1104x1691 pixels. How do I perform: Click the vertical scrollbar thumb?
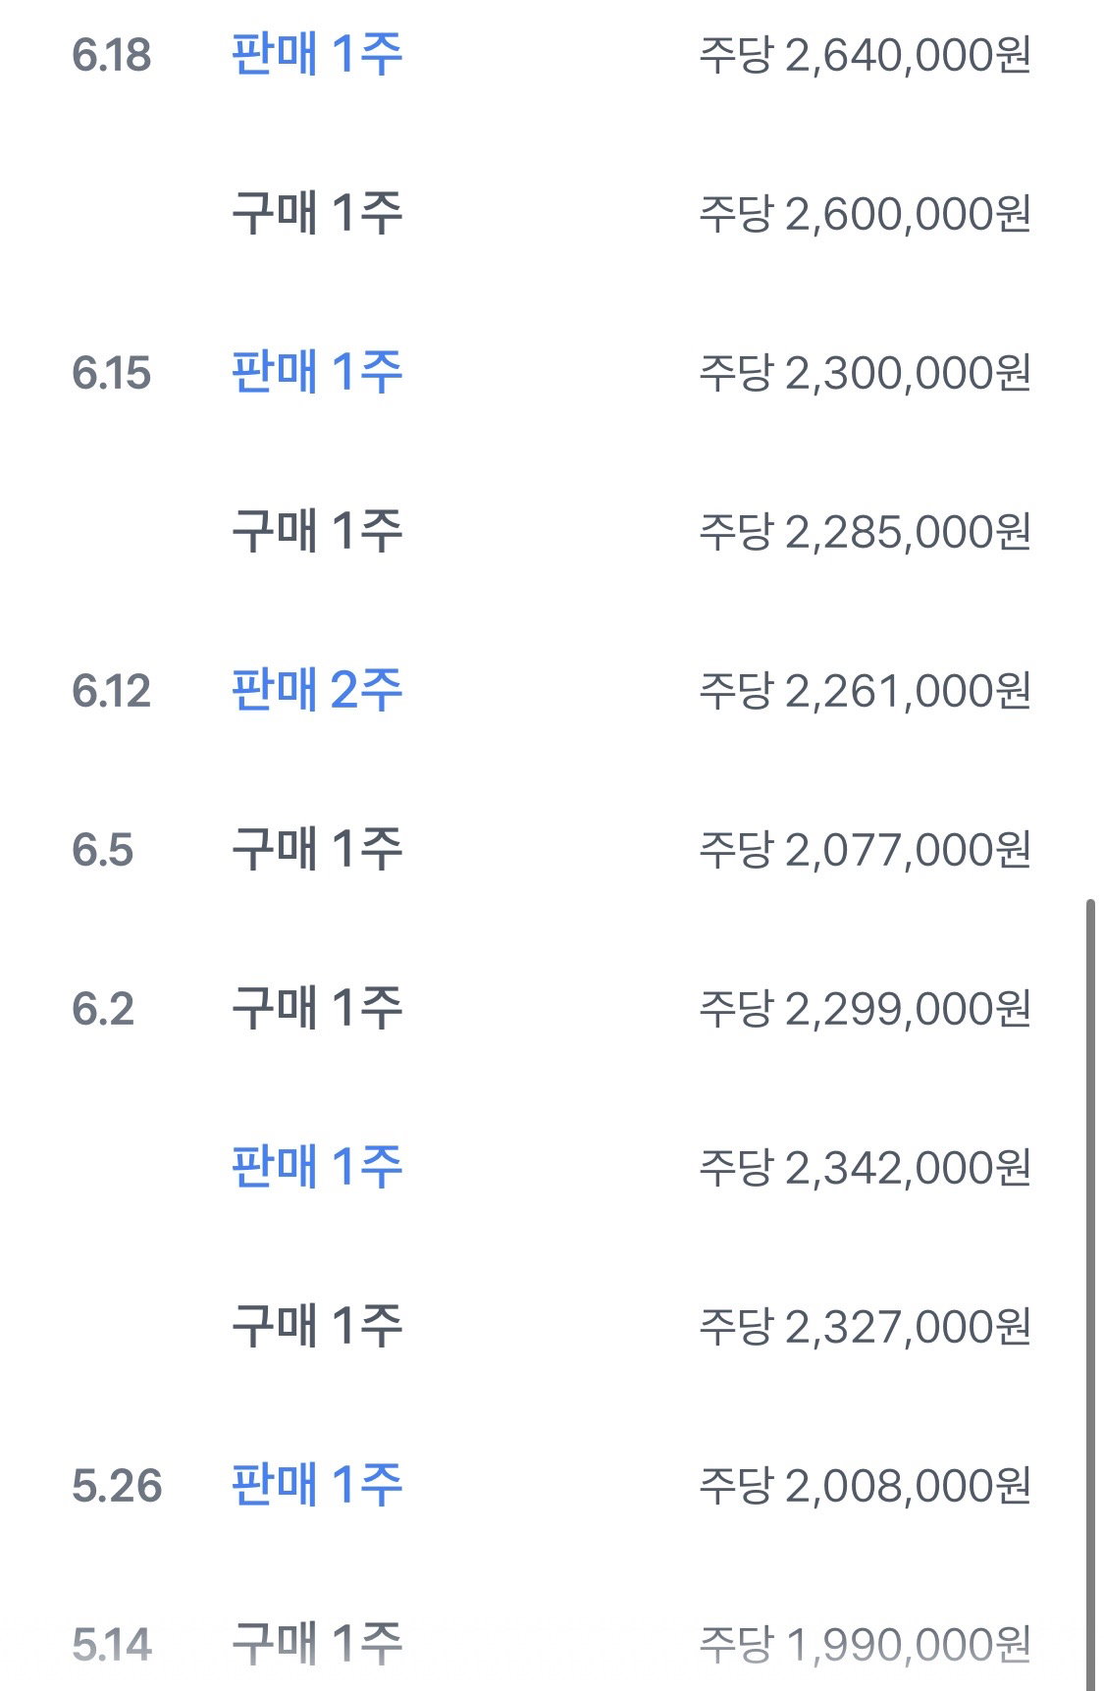pos(1090,1294)
